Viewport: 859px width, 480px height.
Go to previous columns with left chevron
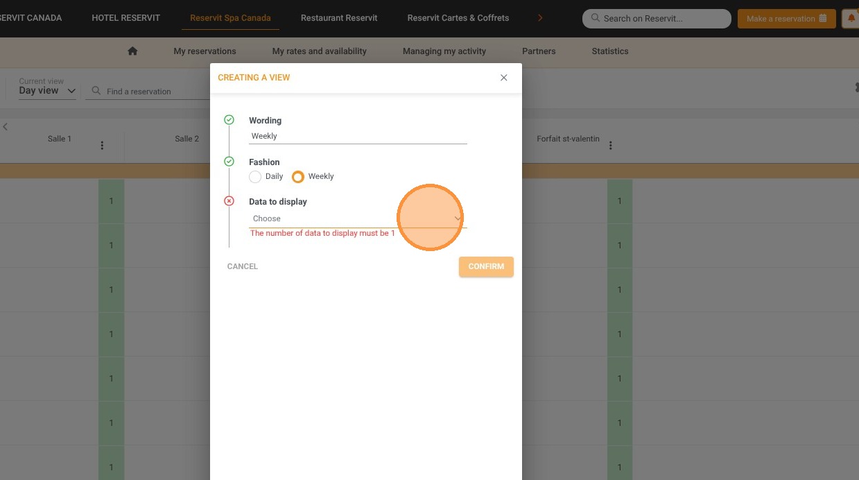tap(6, 127)
